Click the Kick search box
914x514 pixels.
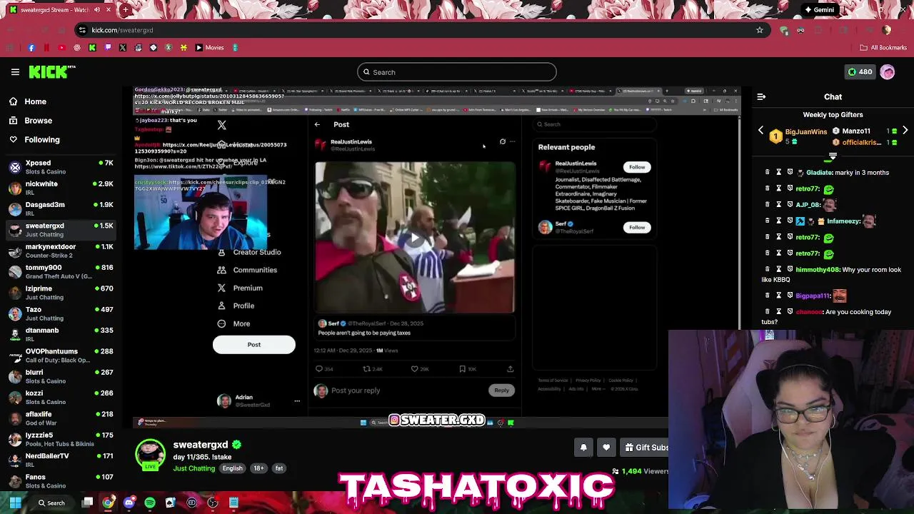(x=457, y=72)
